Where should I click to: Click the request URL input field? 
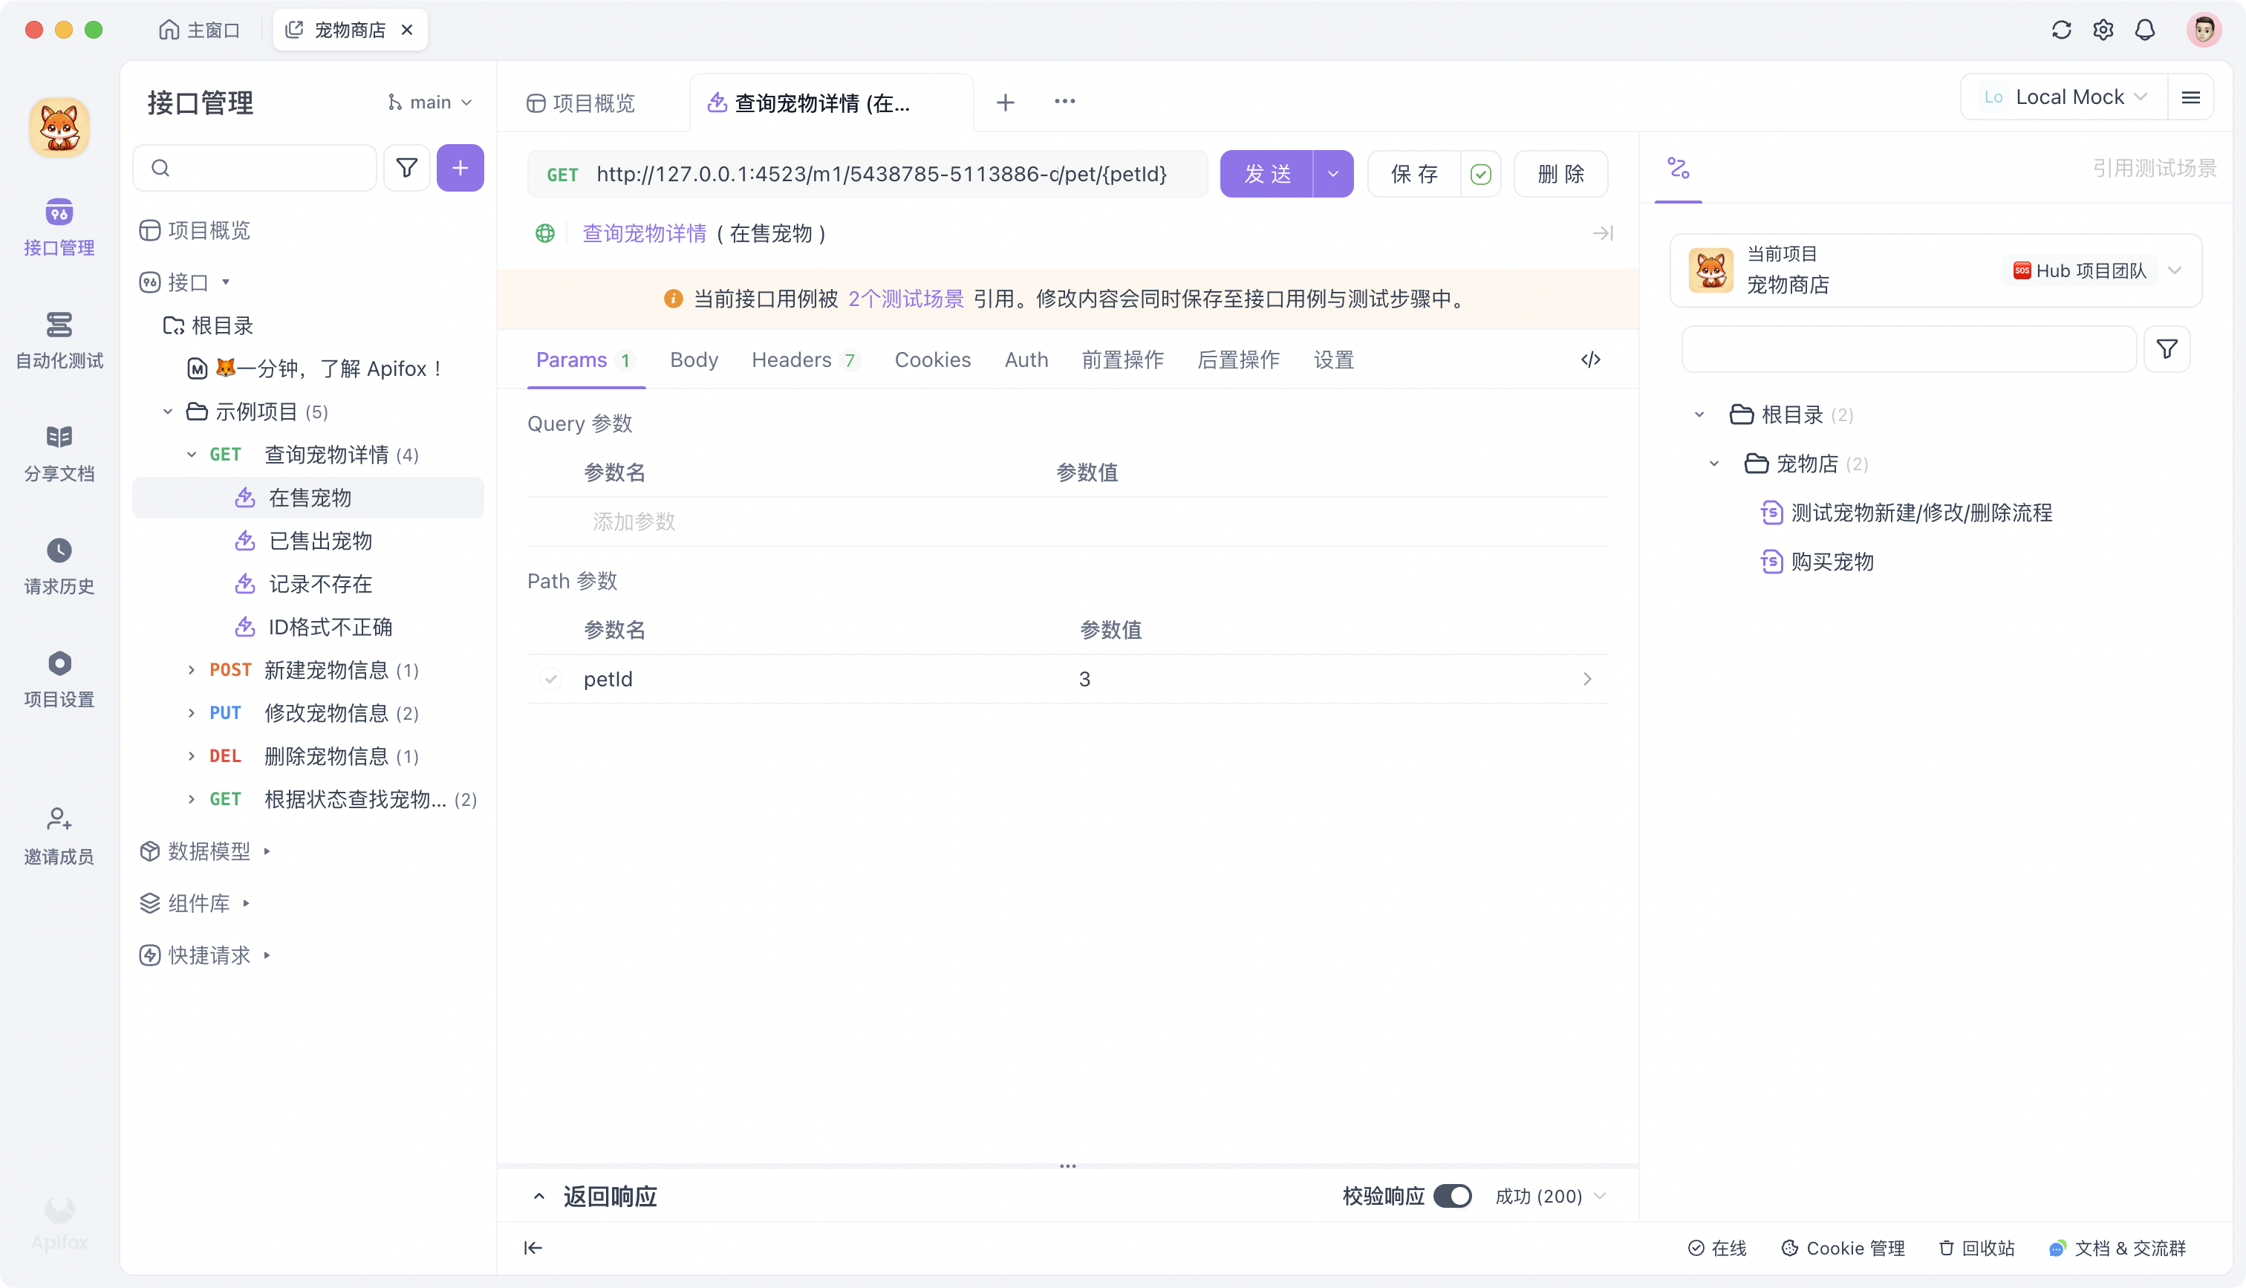pos(885,173)
